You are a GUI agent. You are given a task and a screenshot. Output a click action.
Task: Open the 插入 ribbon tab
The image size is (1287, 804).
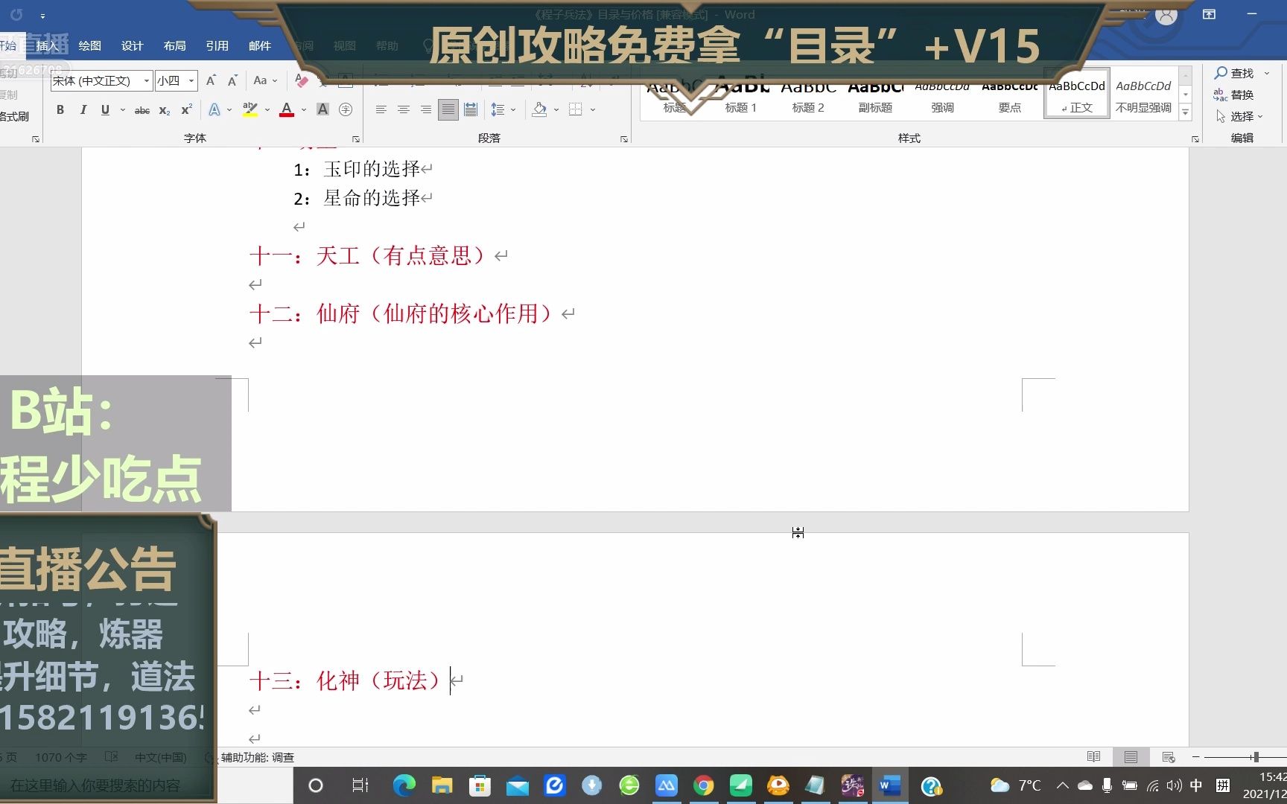click(x=47, y=45)
